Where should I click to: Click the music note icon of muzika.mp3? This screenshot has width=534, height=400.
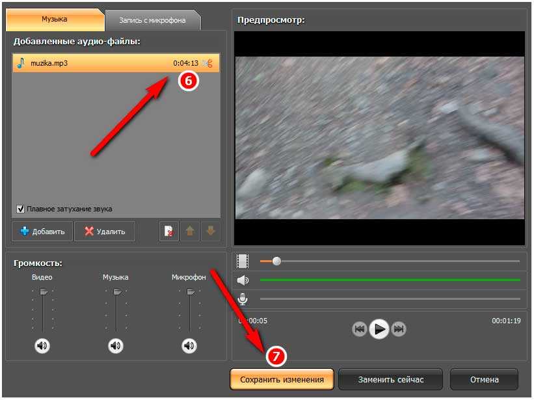[x=21, y=63]
